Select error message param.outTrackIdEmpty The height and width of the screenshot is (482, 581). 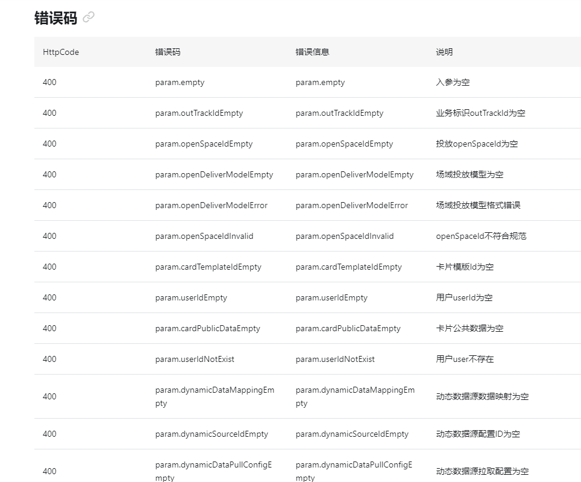[x=339, y=113]
